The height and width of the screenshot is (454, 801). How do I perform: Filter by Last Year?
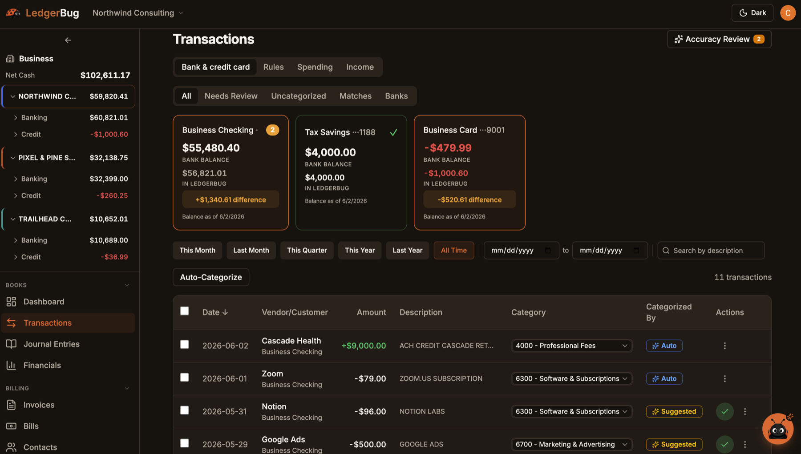point(408,251)
